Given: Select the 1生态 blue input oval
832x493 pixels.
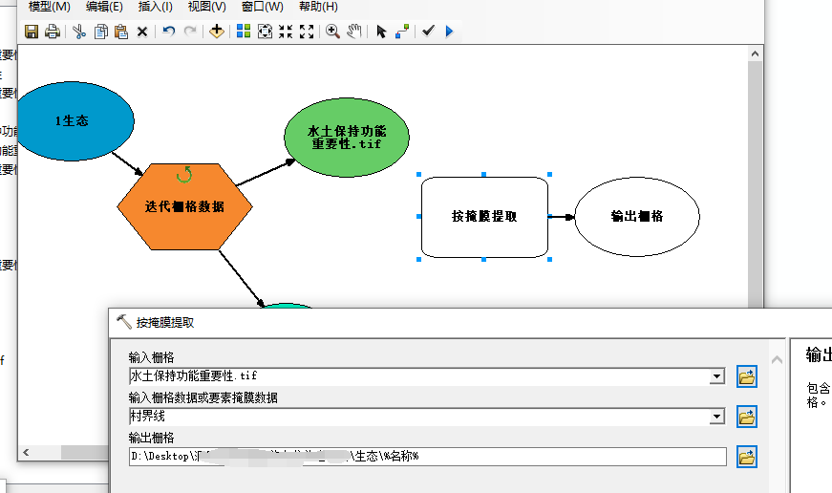Looking at the screenshot, I should [75, 121].
